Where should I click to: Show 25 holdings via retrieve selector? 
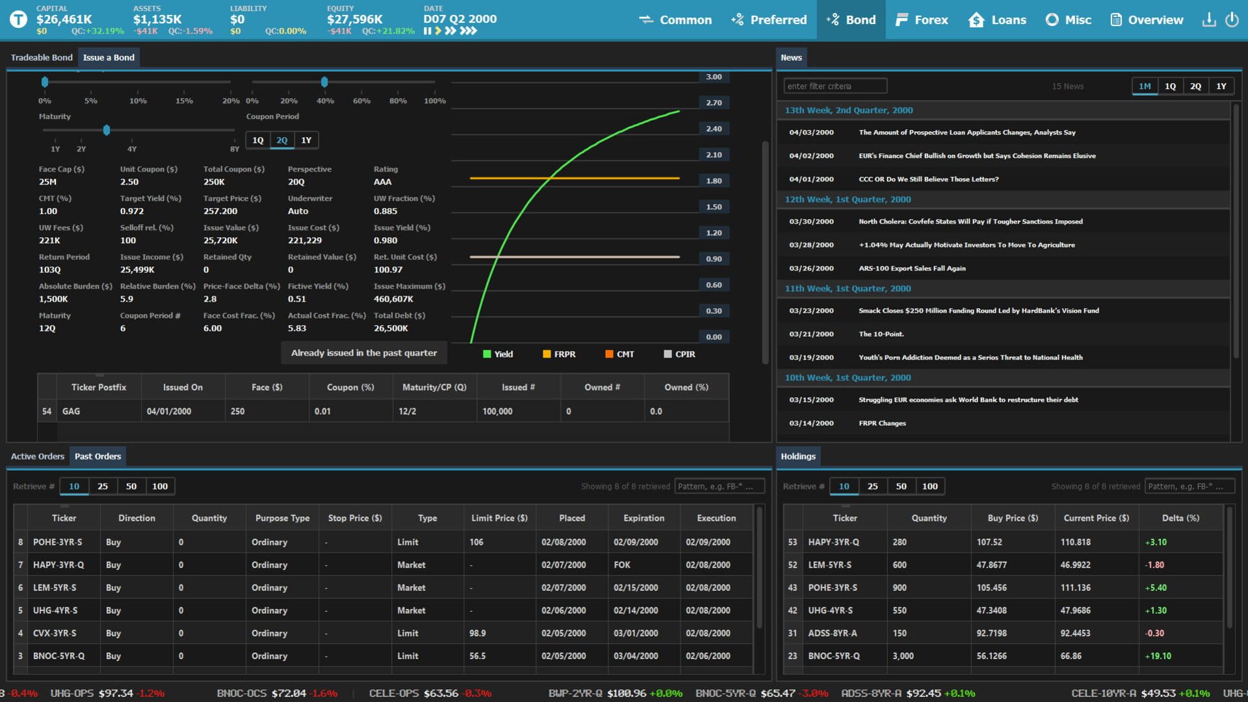pos(872,486)
